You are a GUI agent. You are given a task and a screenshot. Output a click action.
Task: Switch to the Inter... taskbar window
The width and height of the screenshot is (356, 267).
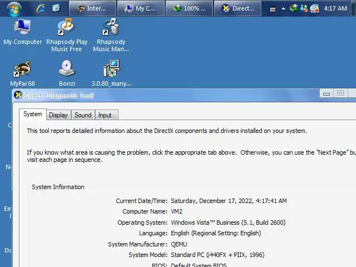(93, 8)
